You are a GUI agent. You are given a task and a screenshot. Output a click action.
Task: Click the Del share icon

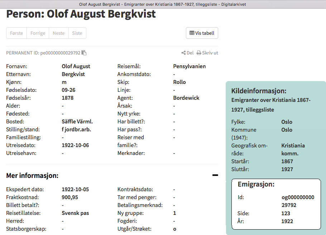[x=183, y=53]
